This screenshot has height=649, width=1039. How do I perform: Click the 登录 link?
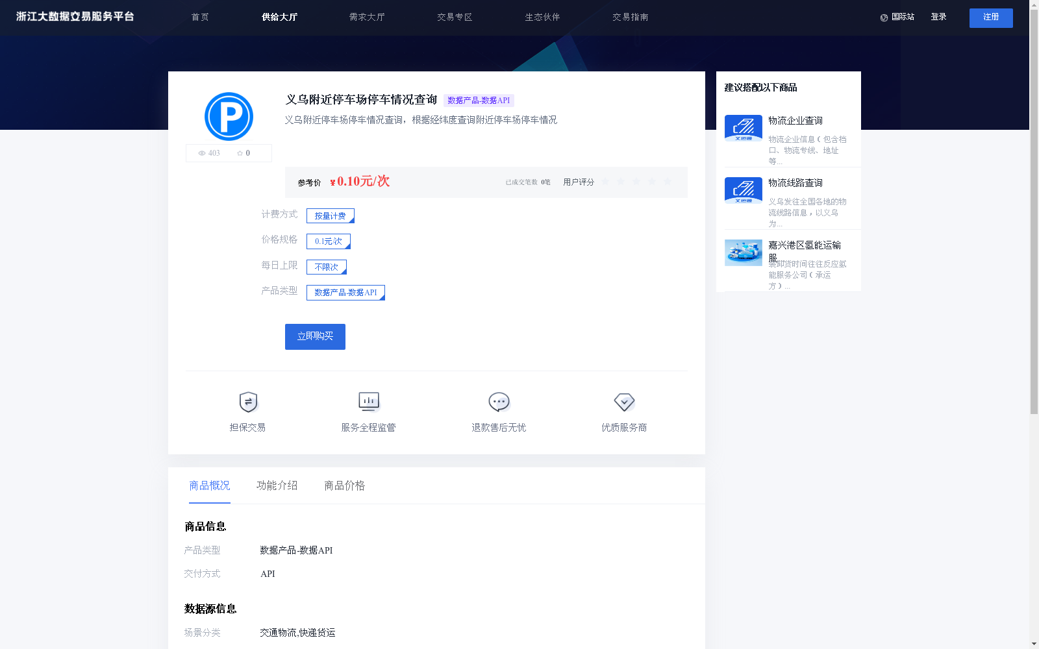938,18
